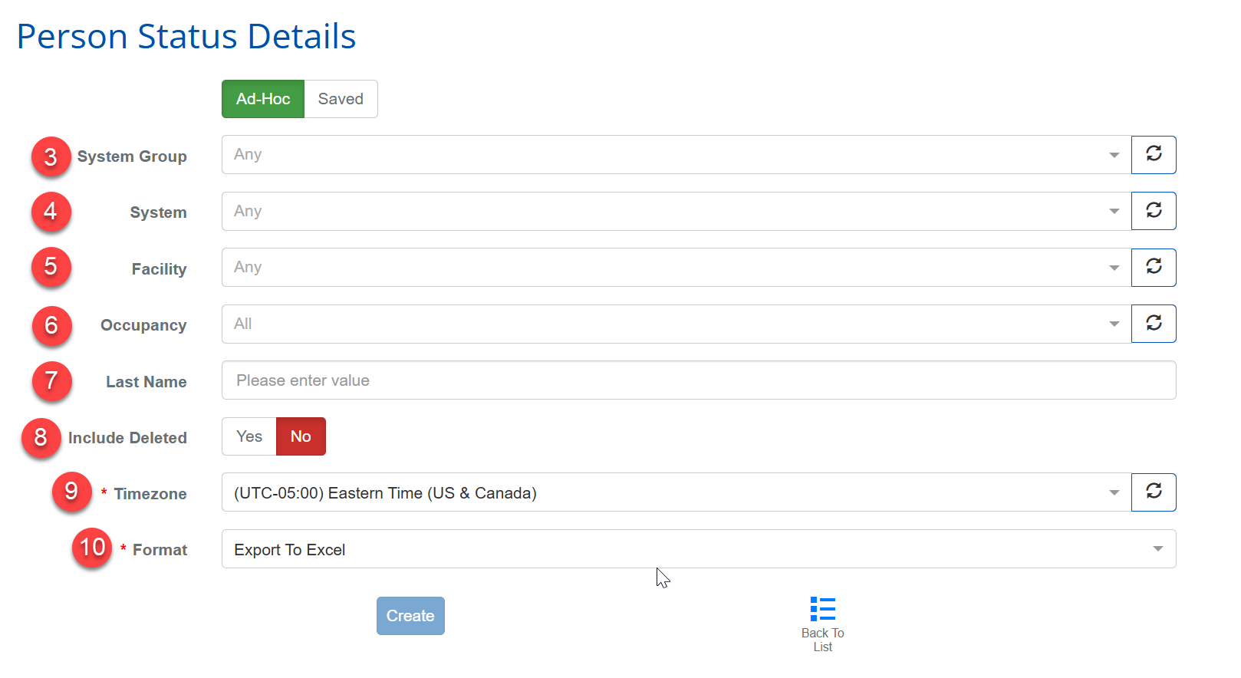Expand the Occupancy dropdown

[675, 324]
